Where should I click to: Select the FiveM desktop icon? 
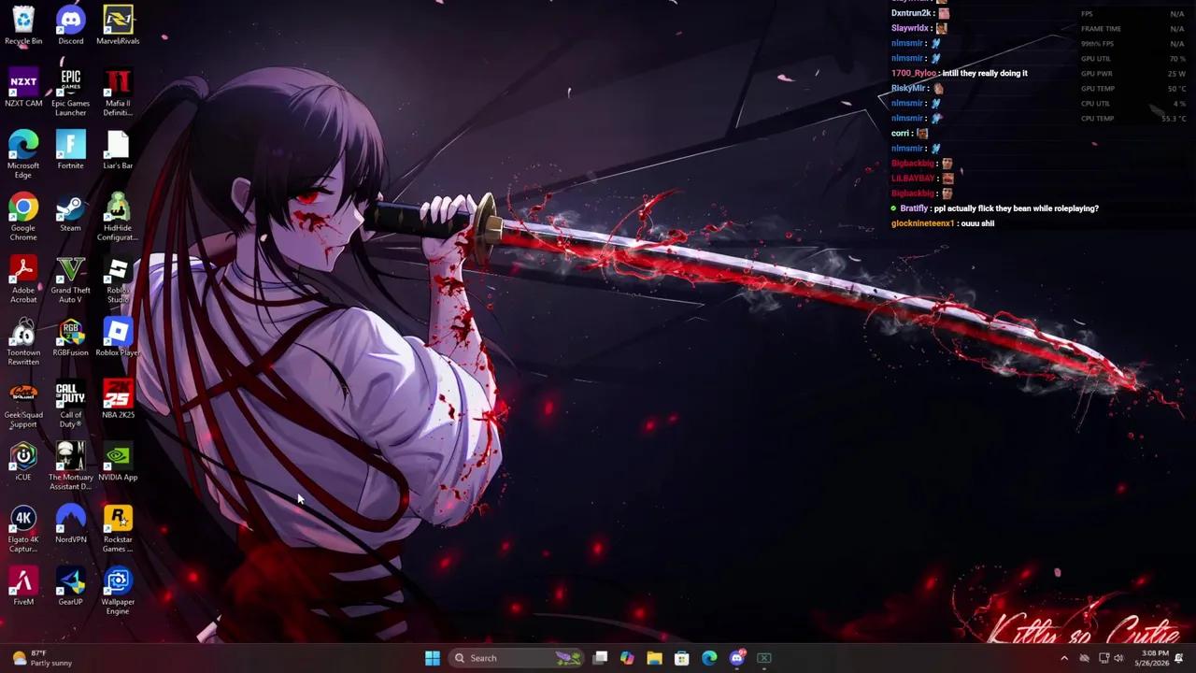[x=23, y=587]
